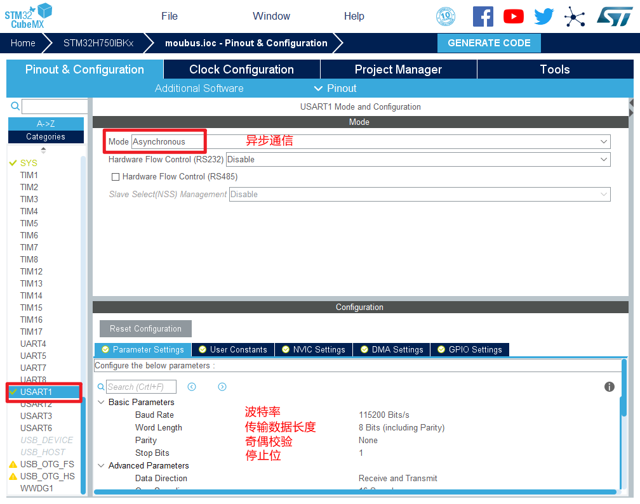
Task: Click the 10th anniversary badge icon
Action: click(446, 16)
